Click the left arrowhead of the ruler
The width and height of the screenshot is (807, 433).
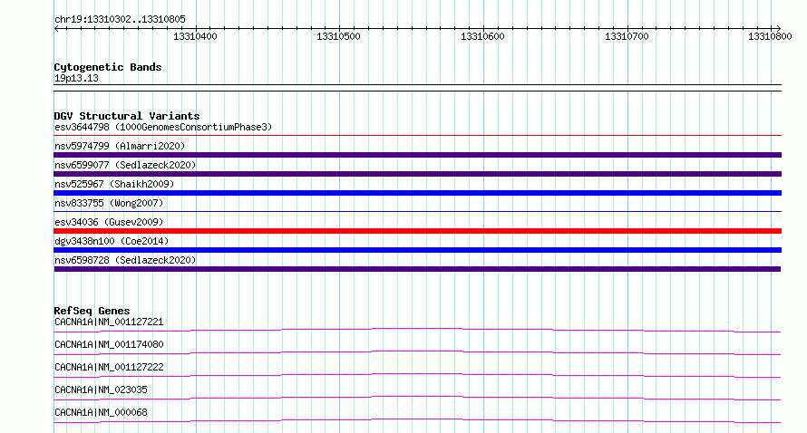56,29
